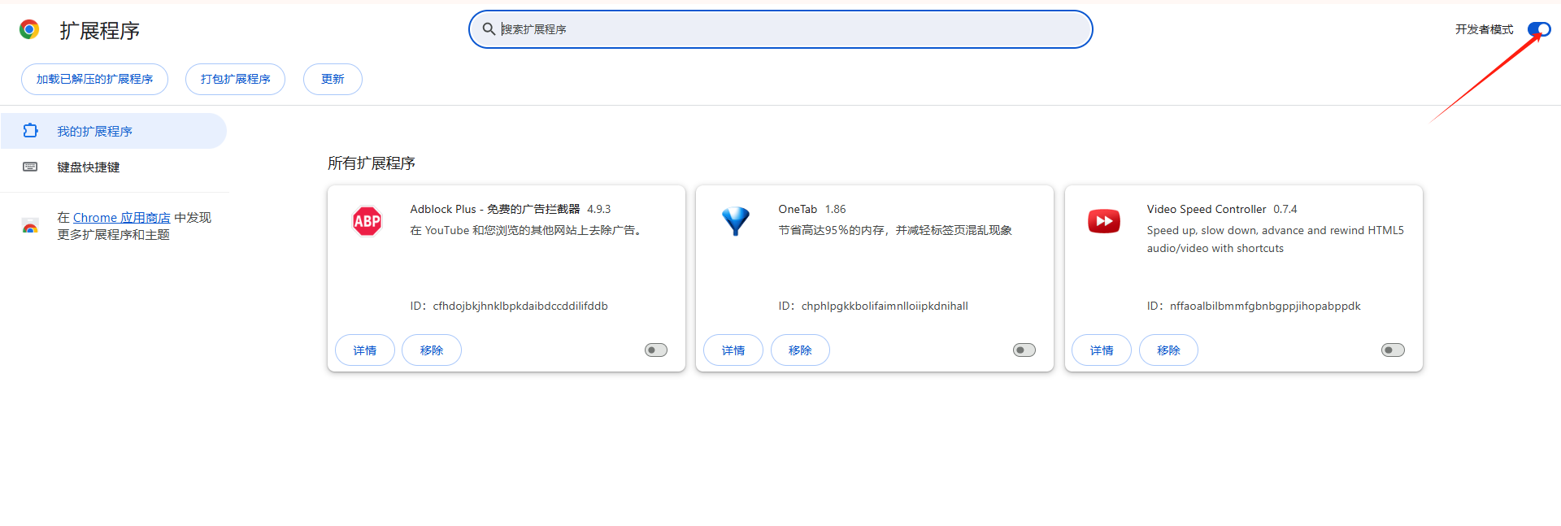Click the Chrome logo icon
Image resolution: width=1561 pixels, height=526 pixels.
(x=29, y=30)
